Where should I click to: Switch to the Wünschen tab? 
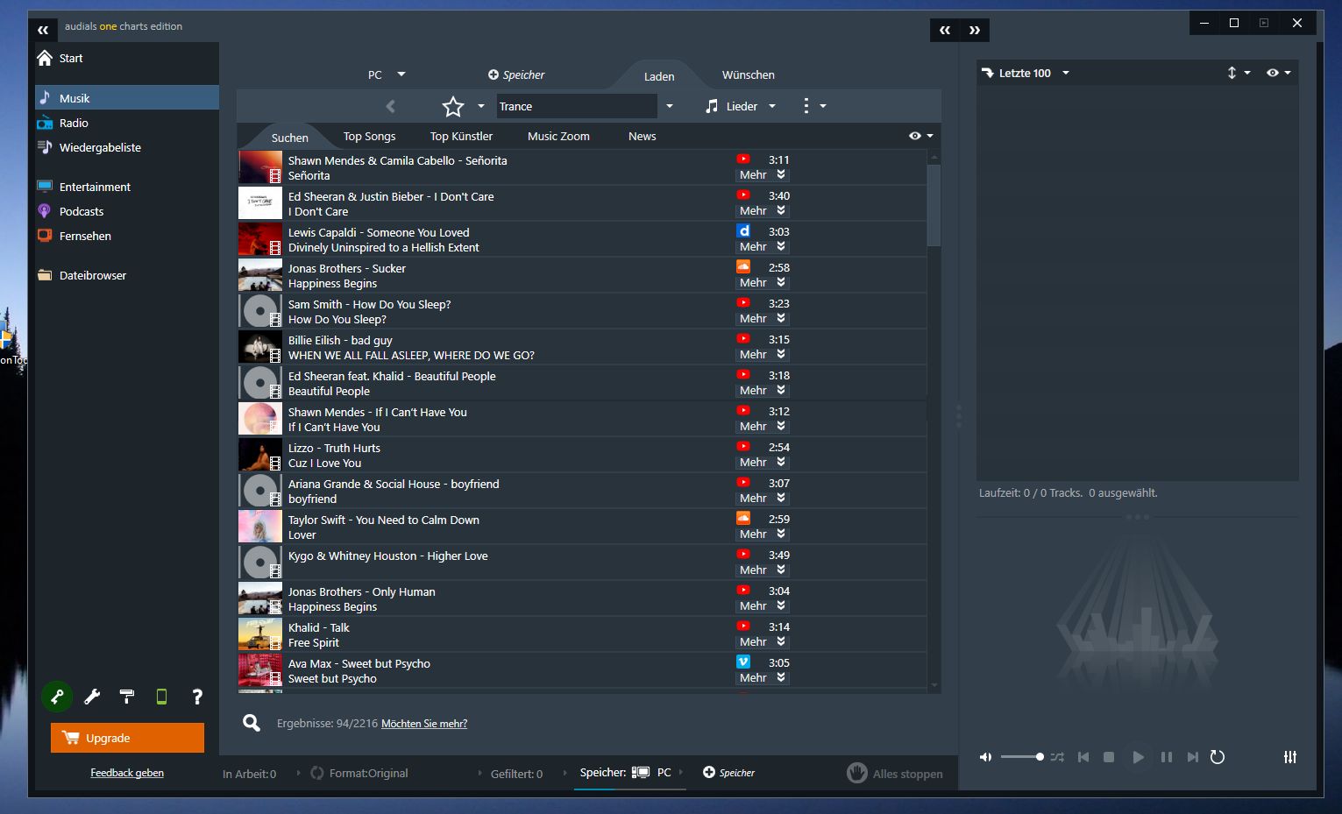click(748, 75)
